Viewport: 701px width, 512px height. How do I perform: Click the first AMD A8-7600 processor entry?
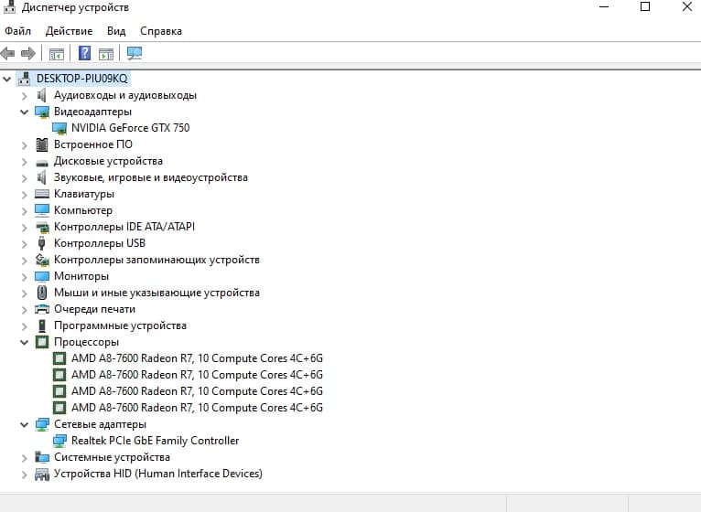197,358
